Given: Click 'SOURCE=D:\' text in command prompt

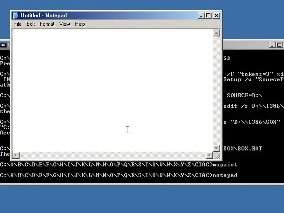Looking at the screenshot, I should (245, 95).
